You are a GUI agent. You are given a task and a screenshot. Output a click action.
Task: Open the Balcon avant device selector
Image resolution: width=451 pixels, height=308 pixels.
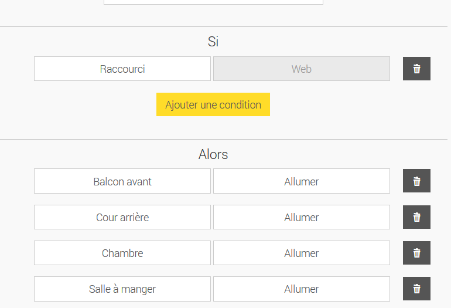pos(122,181)
